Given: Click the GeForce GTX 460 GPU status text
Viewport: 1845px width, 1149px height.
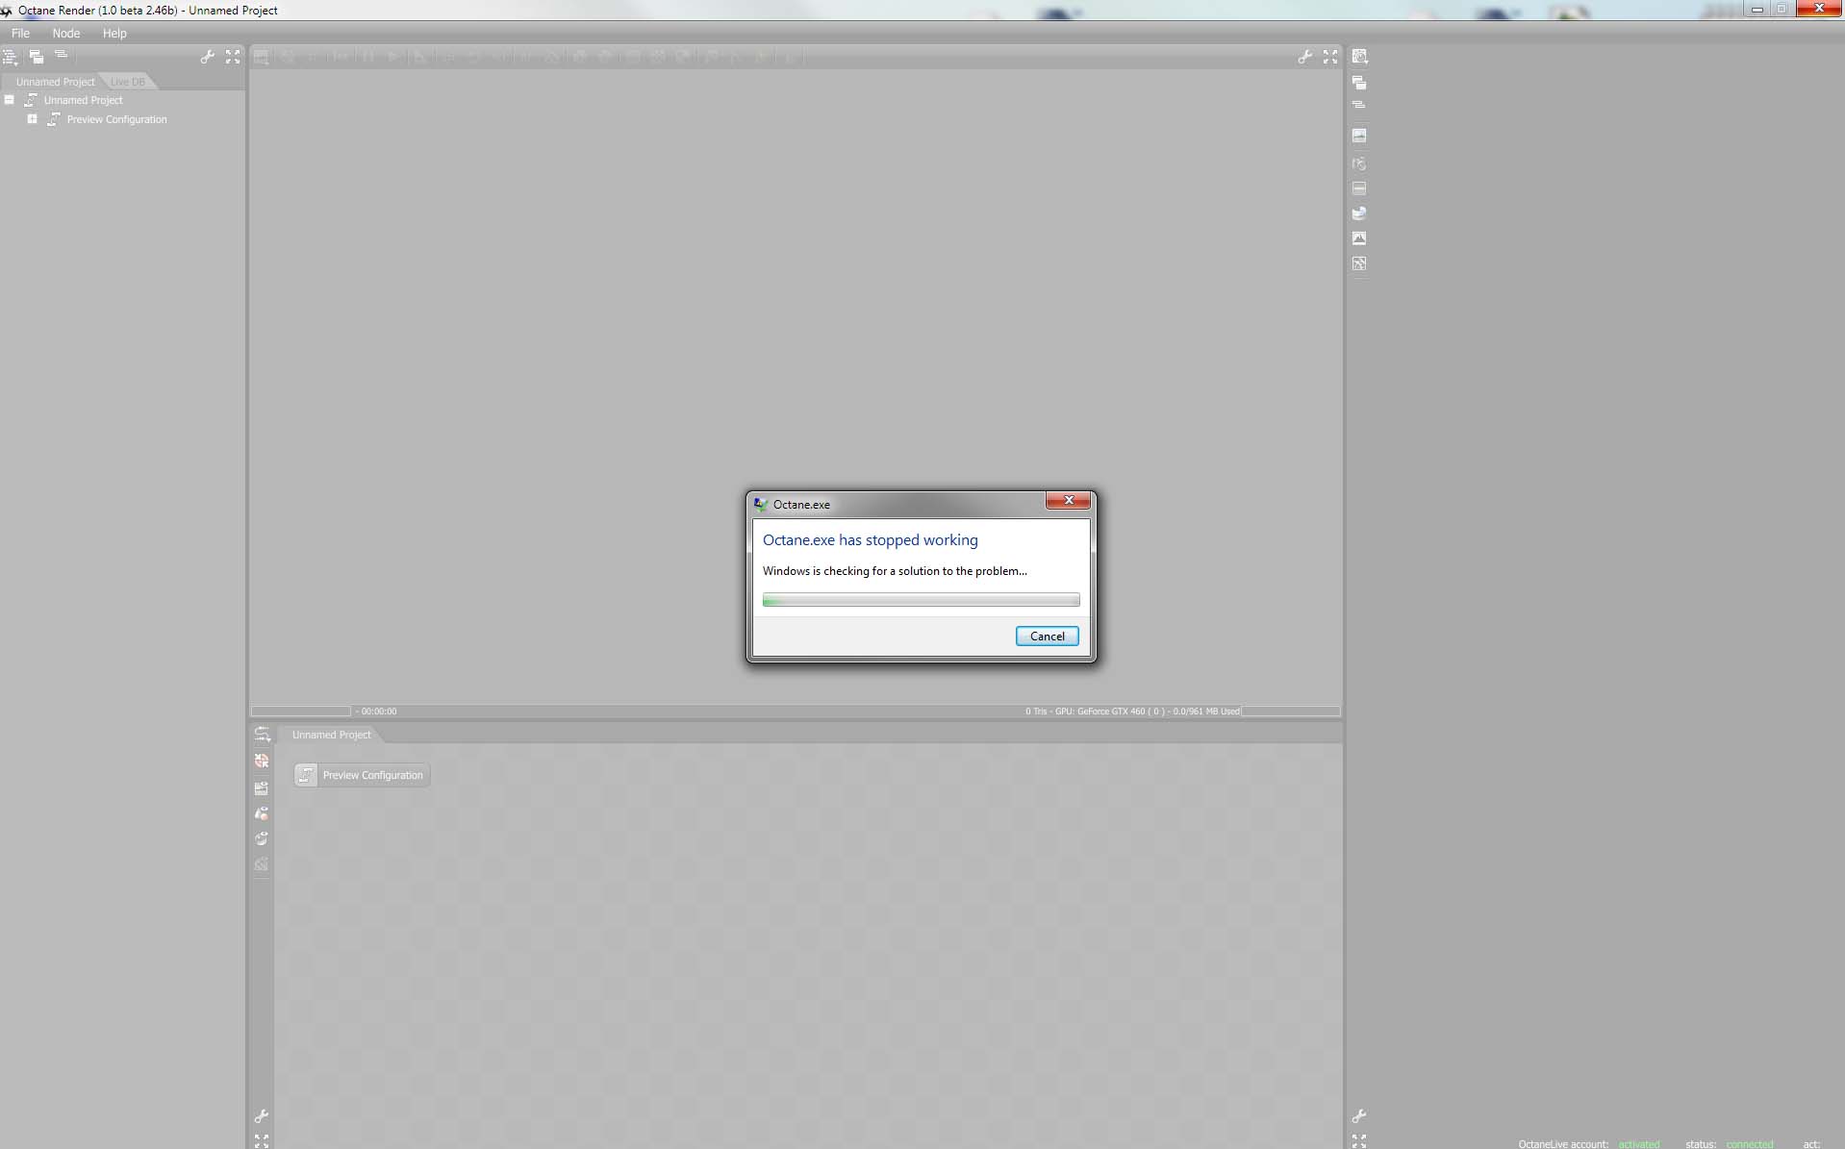Looking at the screenshot, I should click(1132, 712).
